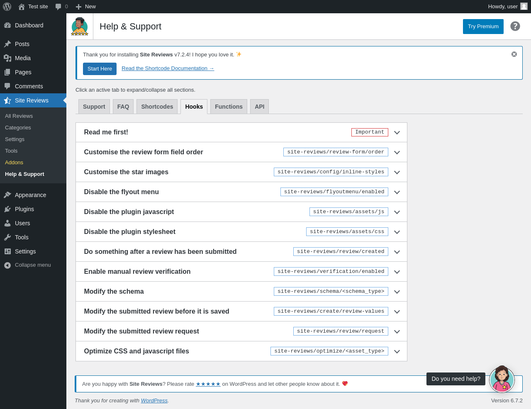This screenshot has width=531, height=409.
Task: Click the site-reviews/assets/css hook tag
Action: click(x=347, y=232)
